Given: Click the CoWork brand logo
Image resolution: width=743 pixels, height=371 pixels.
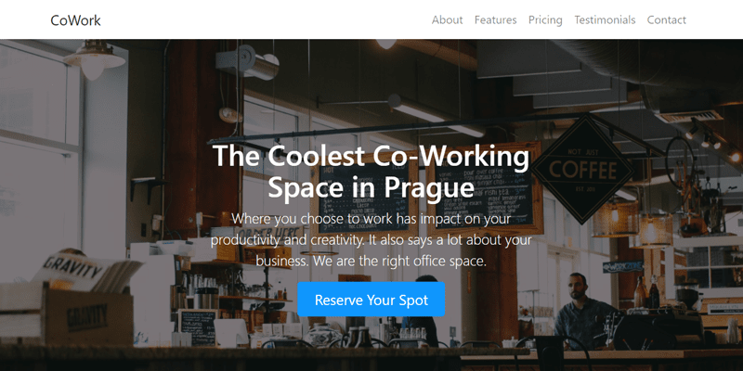Looking at the screenshot, I should click(x=75, y=19).
